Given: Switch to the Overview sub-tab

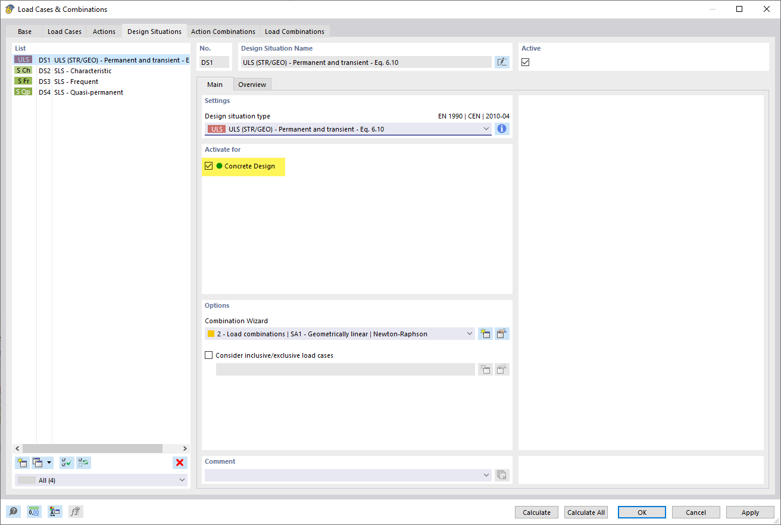Looking at the screenshot, I should pyautogui.click(x=252, y=85).
